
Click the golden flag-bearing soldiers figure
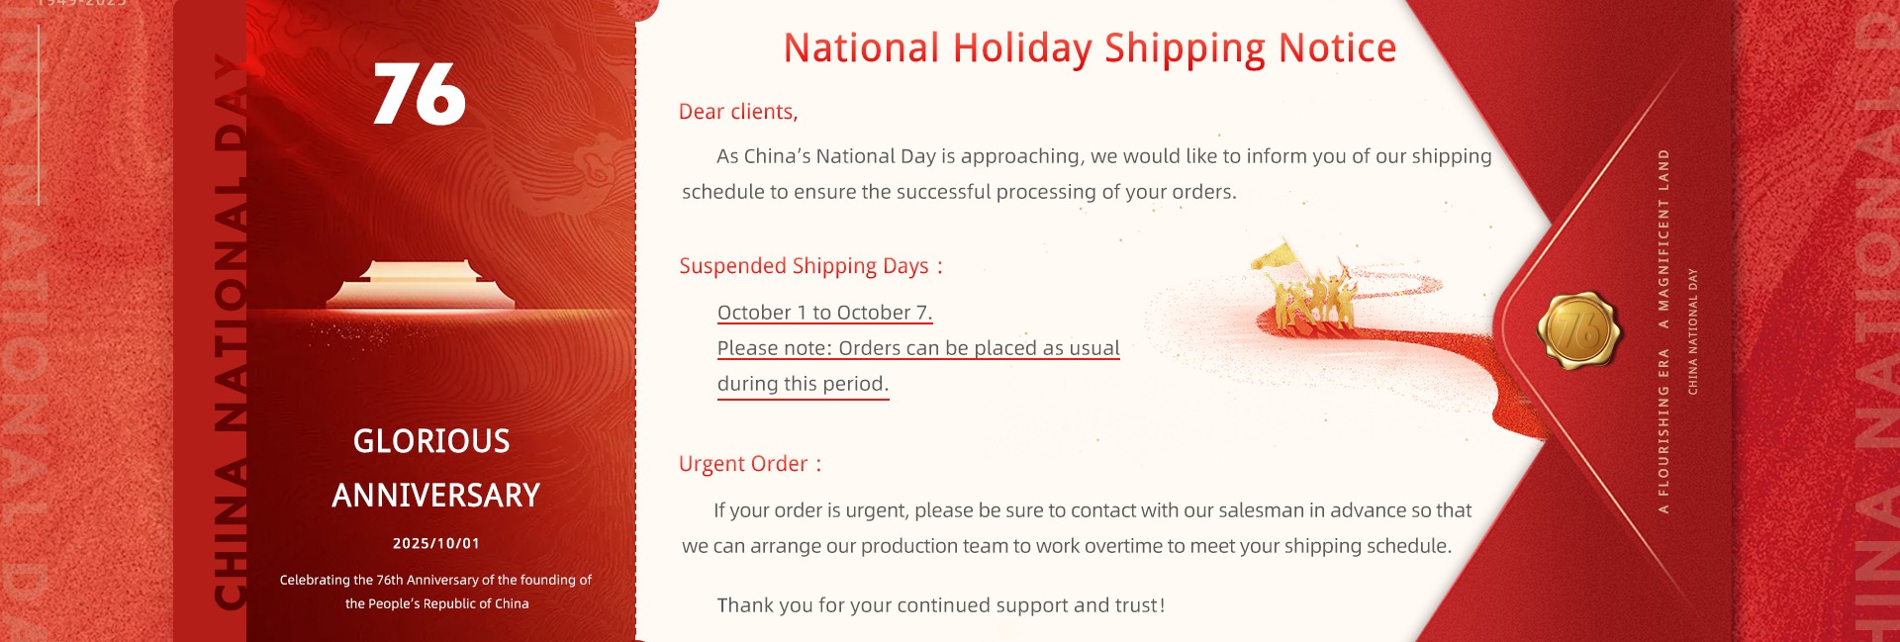tap(1308, 289)
